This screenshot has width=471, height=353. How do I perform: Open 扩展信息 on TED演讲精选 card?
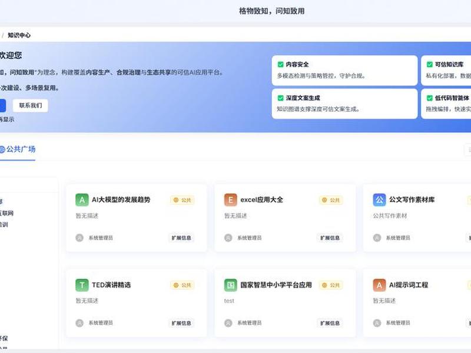(181, 323)
